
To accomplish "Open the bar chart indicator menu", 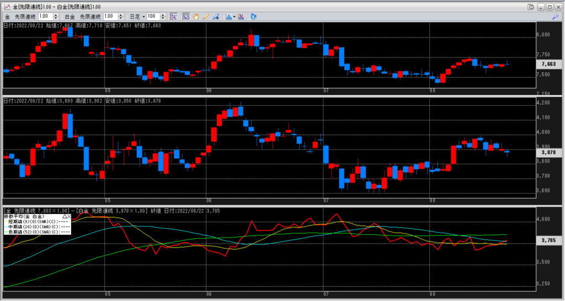I will 230,17.
